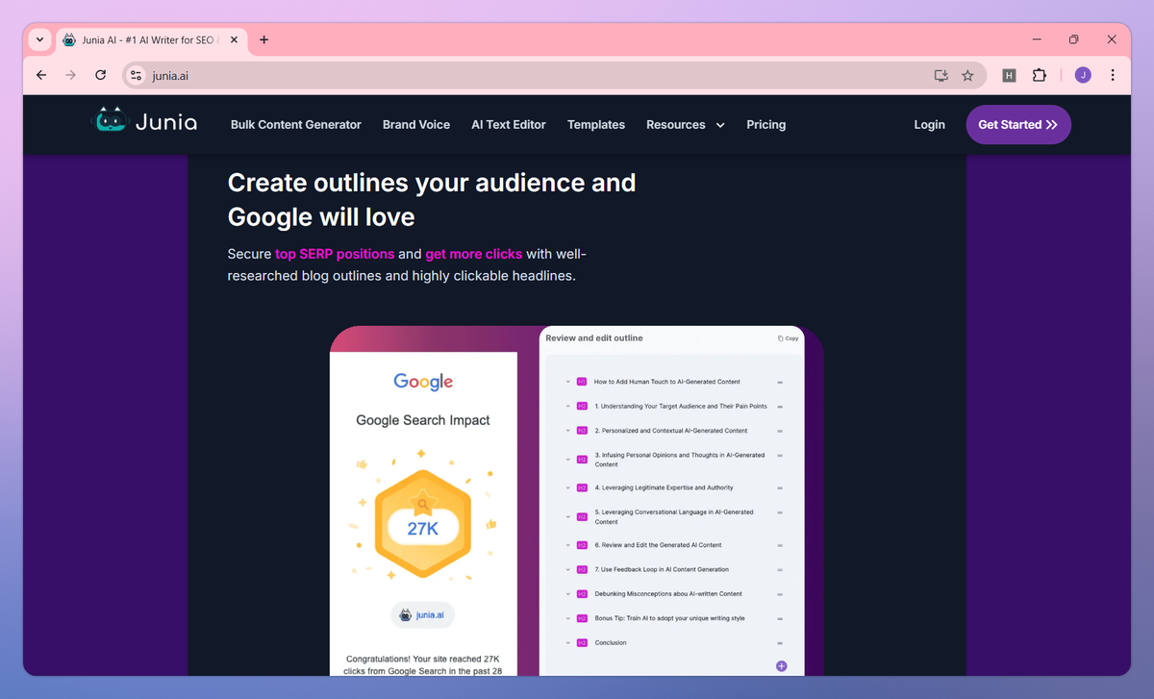The image size is (1154, 699).
Task: Select 6. Review and Edit the Generated text
Action: (658, 545)
